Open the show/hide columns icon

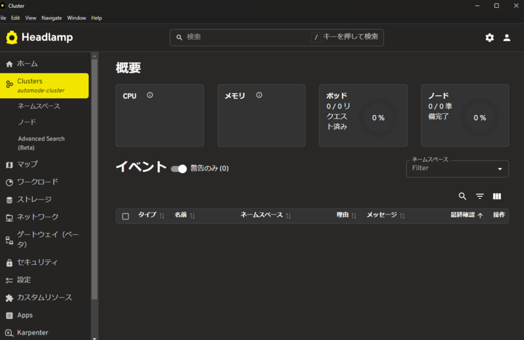click(497, 196)
